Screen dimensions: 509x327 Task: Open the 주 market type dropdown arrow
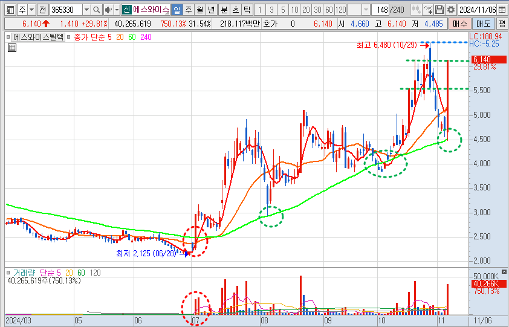click(31, 10)
